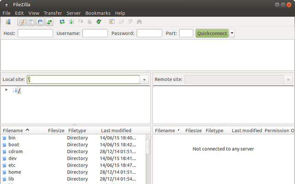Viewport: 295px width, 184px height.
Task: Sort local files by Filetype column
Action: pos(83,131)
